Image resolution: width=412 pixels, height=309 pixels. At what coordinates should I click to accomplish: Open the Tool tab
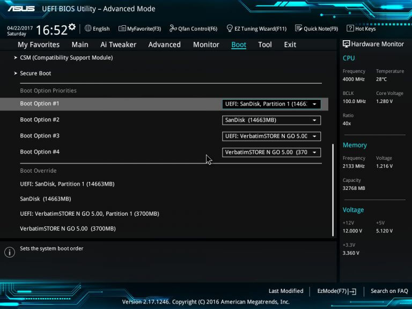click(x=265, y=45)
